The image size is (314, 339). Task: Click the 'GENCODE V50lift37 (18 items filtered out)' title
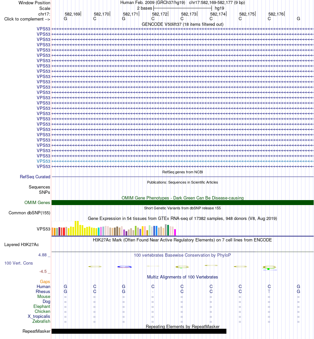click(x=182, y=24)
